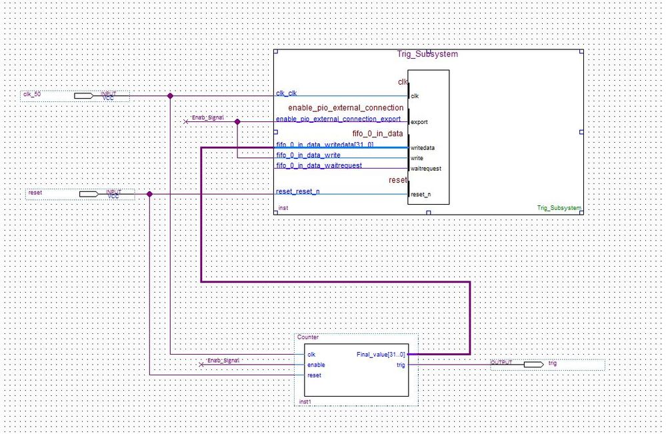Click the junction dot on the reset wire

point(149,194)
